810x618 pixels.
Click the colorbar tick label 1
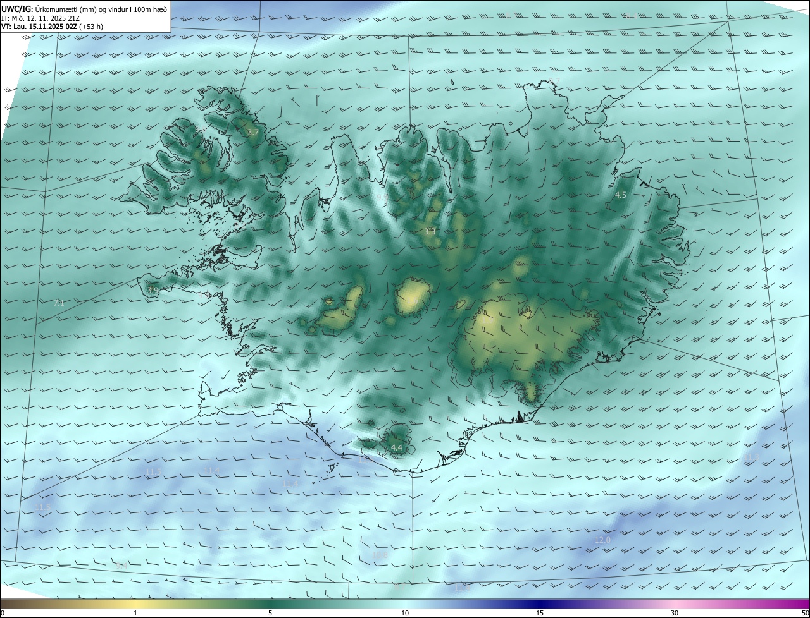[135, 613]
